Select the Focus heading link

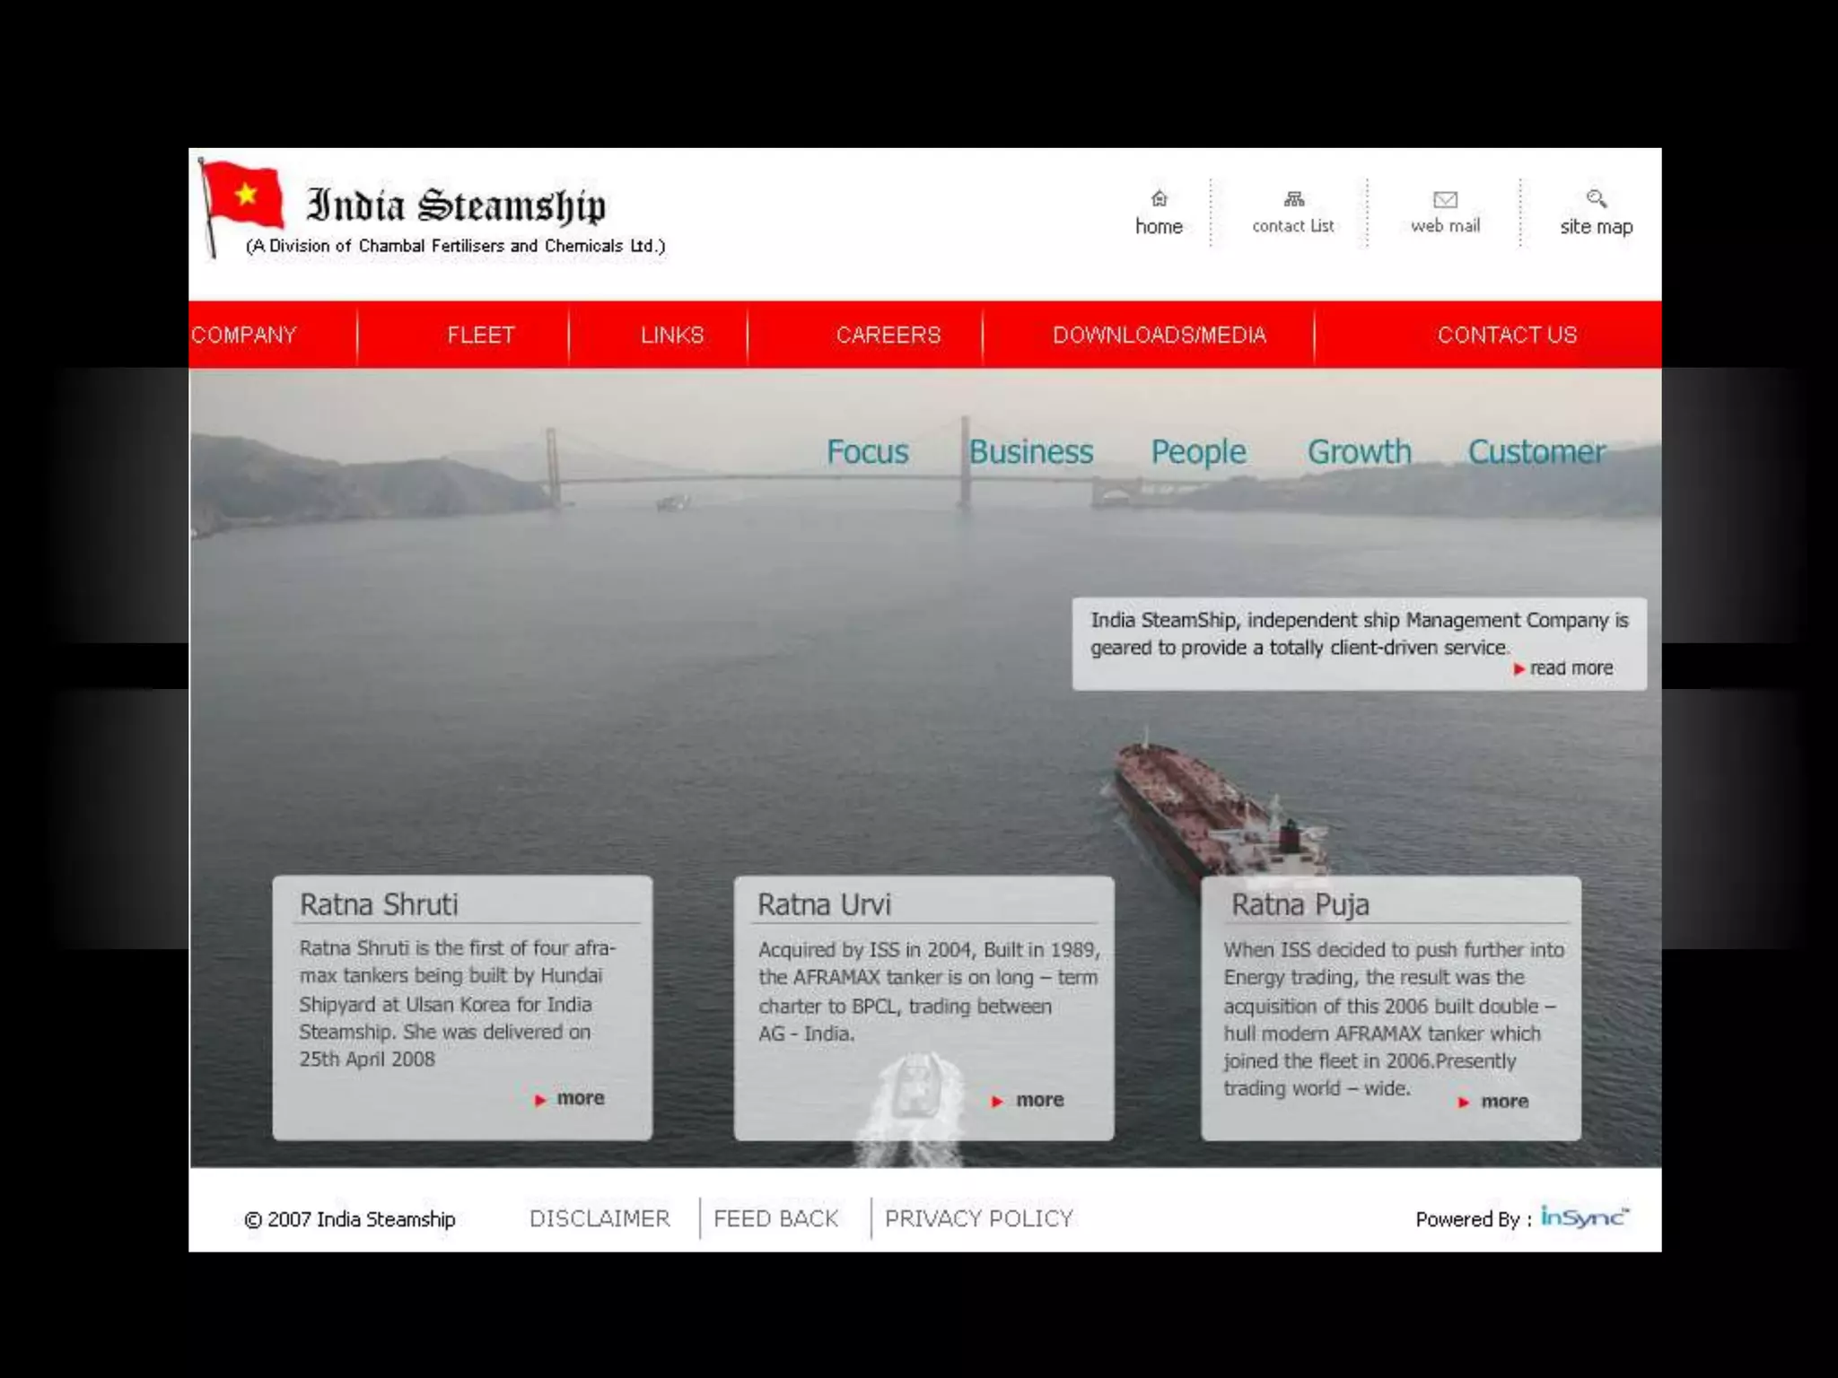[x=867, y=451]
